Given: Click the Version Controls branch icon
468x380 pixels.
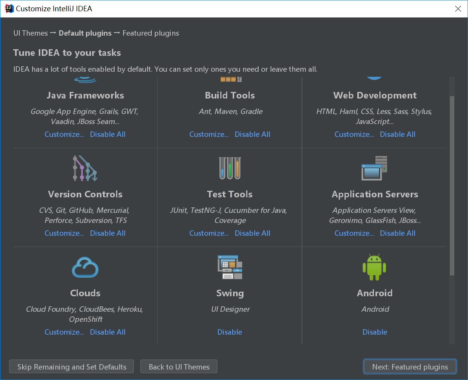Looking at the screenshot, I should click(85, 168).
